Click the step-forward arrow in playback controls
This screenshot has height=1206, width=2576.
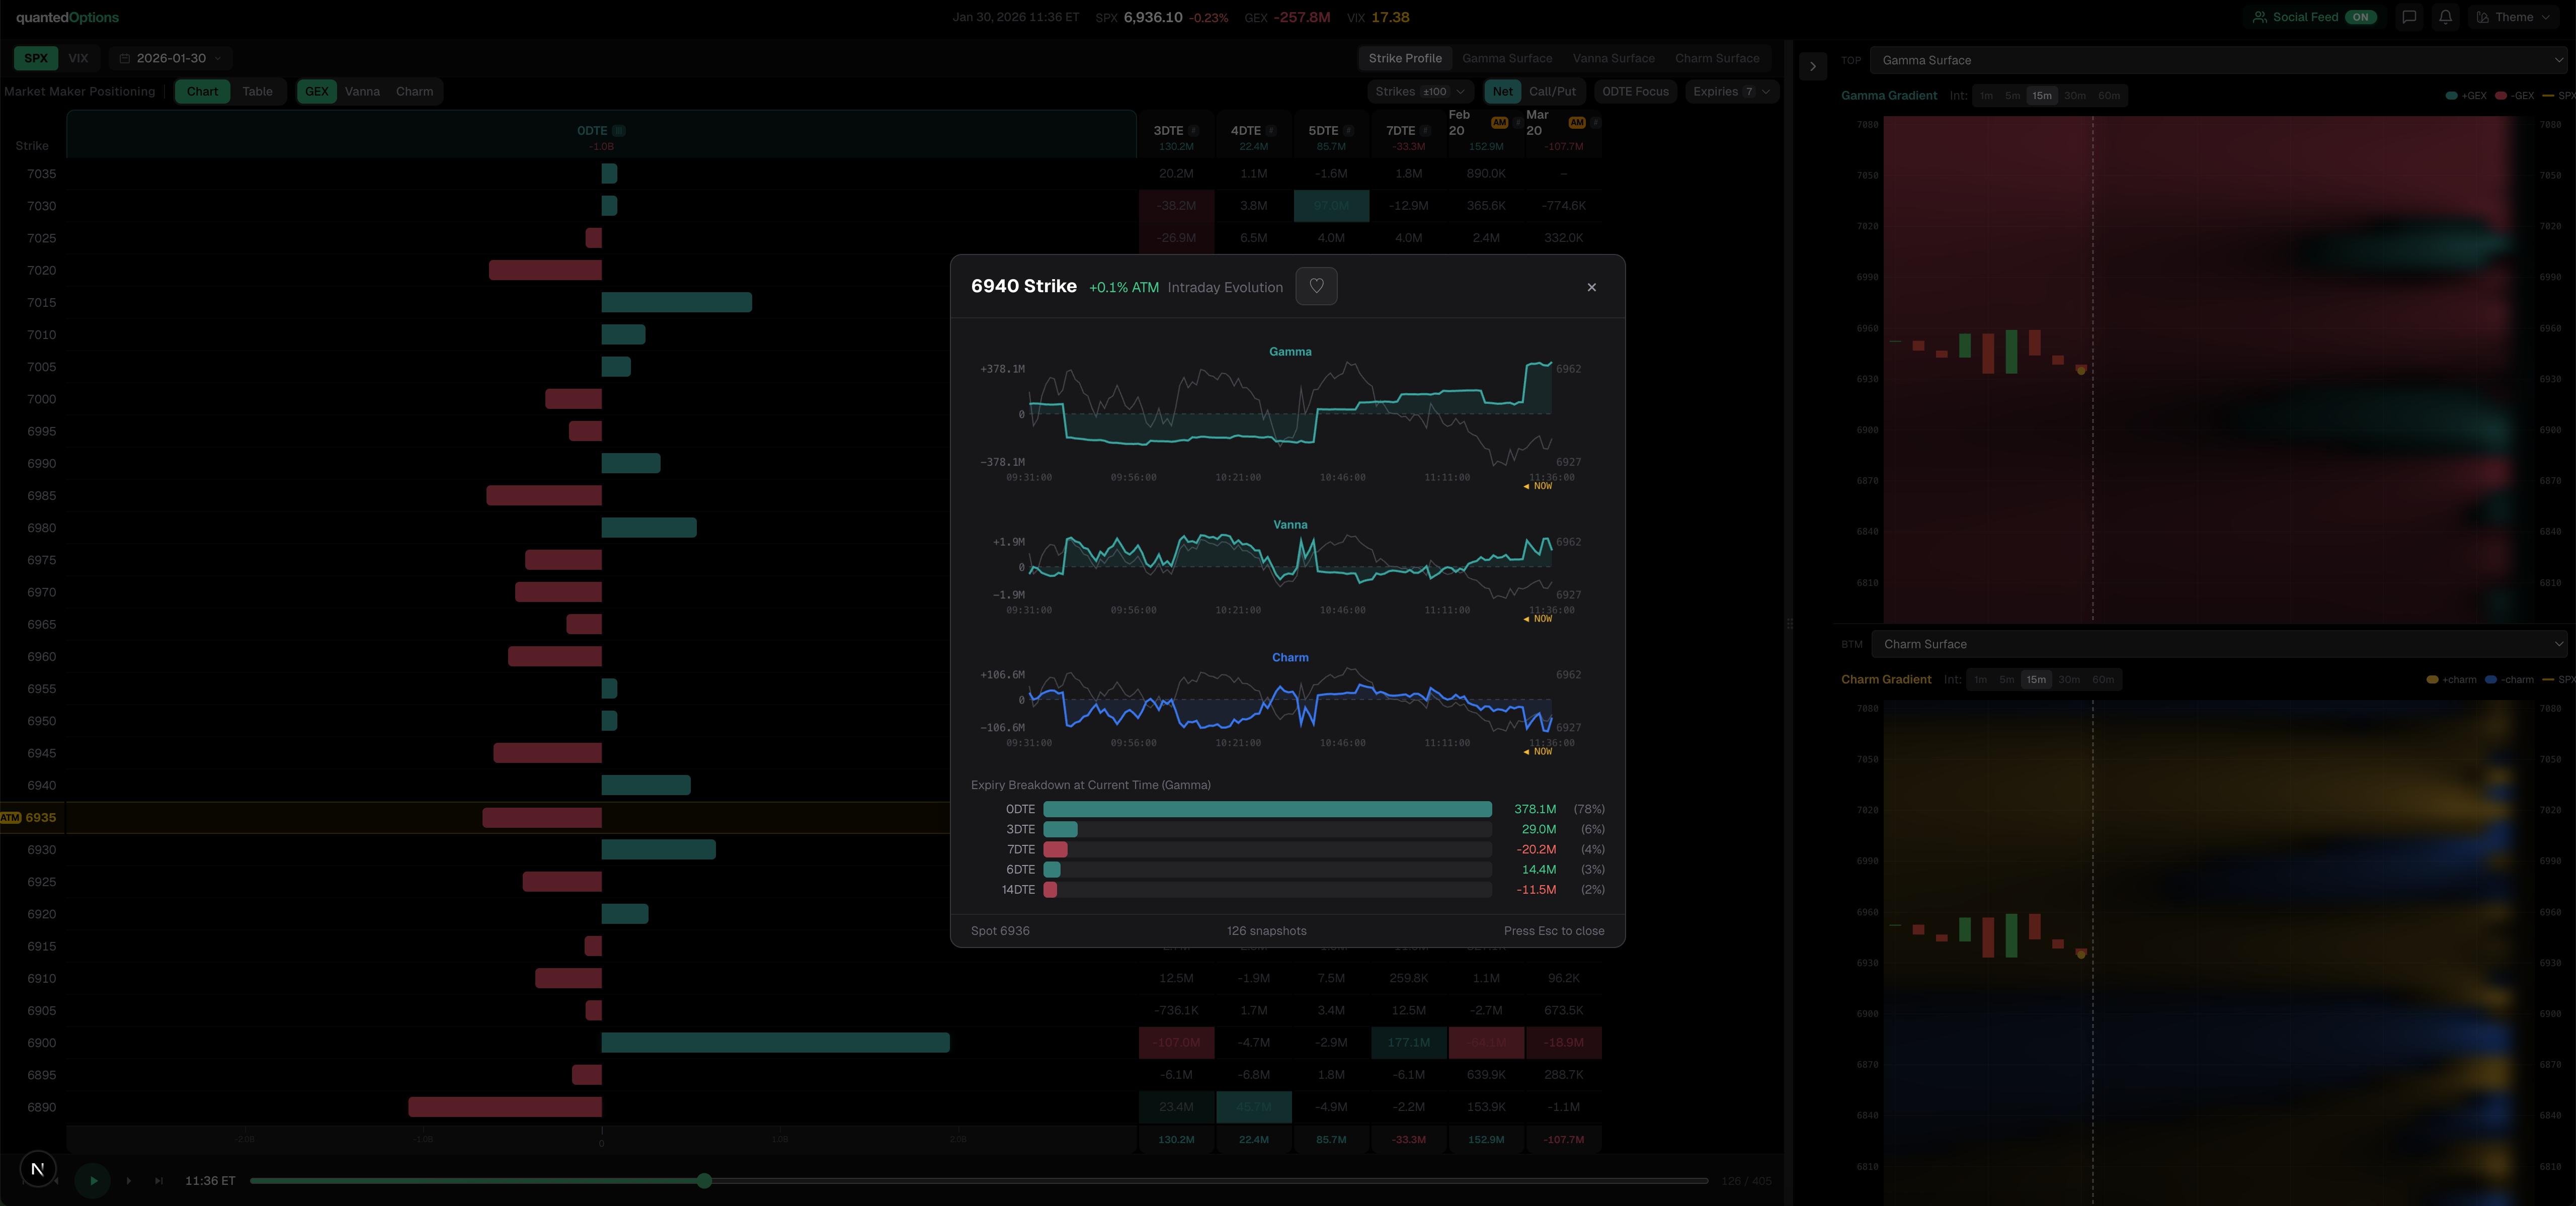click(128, 1181)
